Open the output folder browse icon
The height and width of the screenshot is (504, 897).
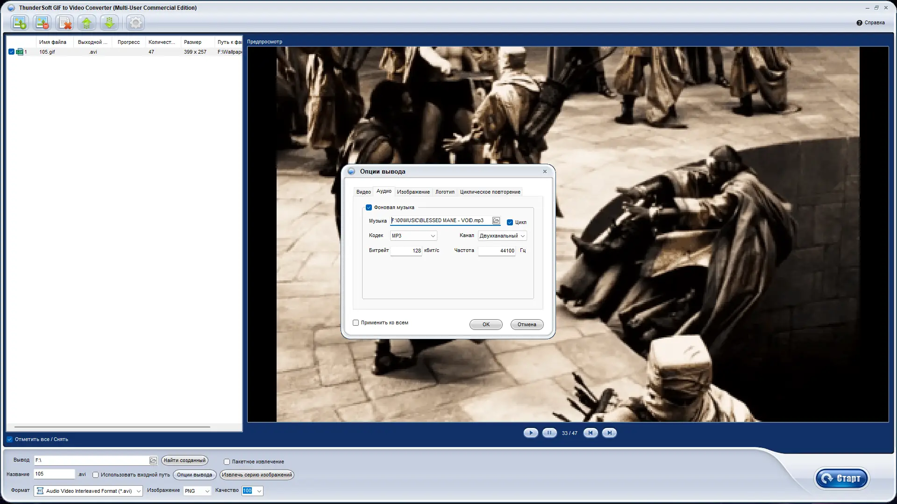pos(153,460)
